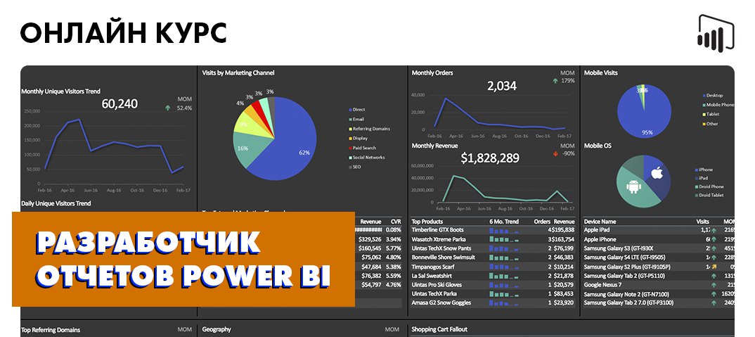This screenshot has width=755, height=337.
Task: Click the Monthly Unique Visitors Trend title
Action: click(x=60, y=91)
